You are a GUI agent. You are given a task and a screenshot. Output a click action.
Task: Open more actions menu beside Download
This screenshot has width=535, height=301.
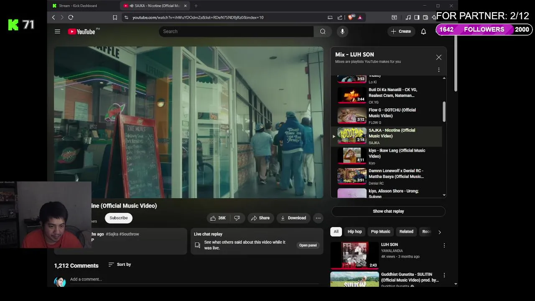(x=318, y=218)
